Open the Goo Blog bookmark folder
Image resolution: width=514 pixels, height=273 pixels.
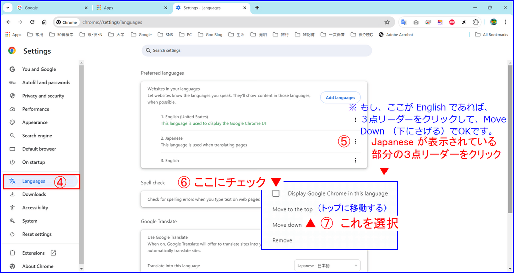click(x=210, y=35)
